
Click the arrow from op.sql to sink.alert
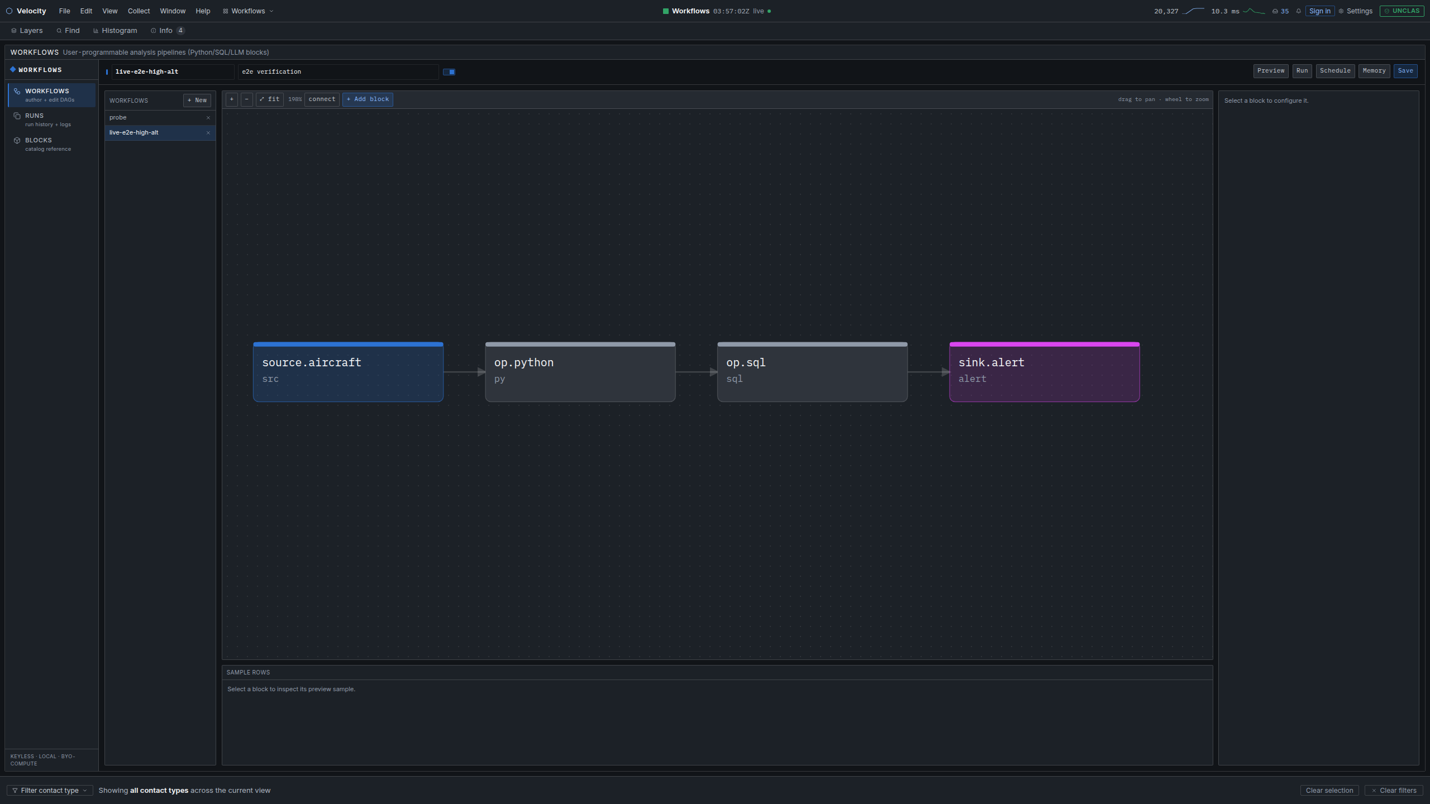pyautogui.click(x=928, y=372)
